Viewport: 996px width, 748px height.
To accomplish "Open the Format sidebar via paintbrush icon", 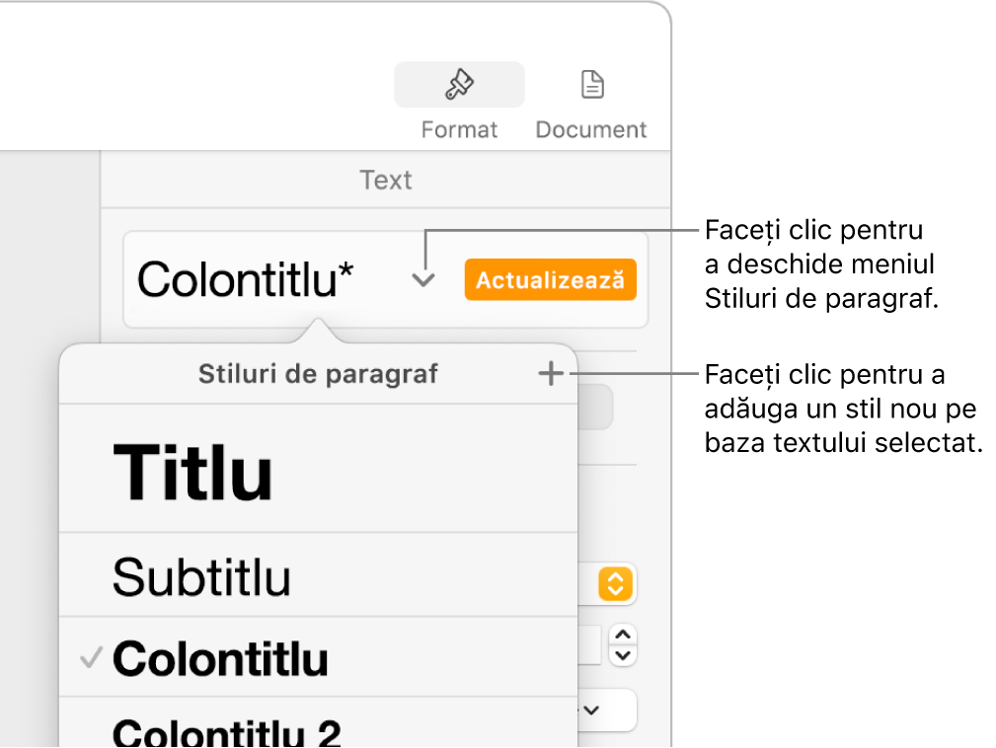I will tap(459, 85).
